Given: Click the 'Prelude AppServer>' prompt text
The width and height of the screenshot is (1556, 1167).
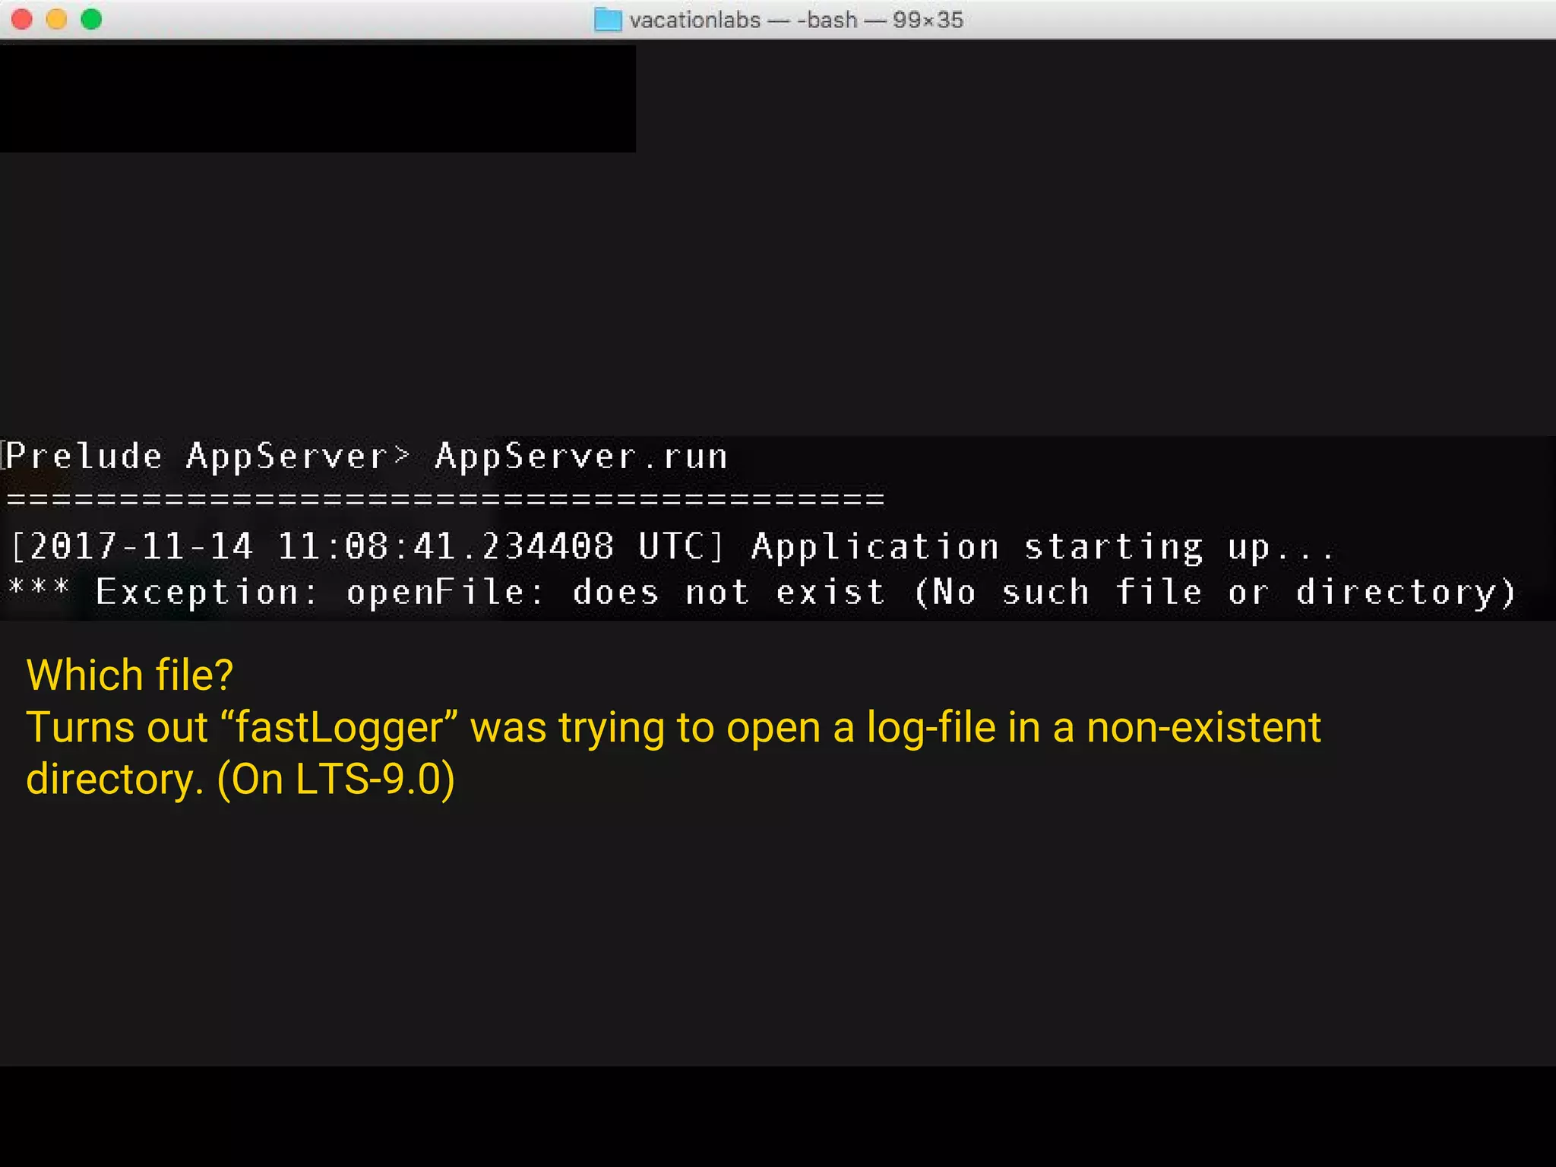Looking at the screenshot, I should [x=208, y=457].
